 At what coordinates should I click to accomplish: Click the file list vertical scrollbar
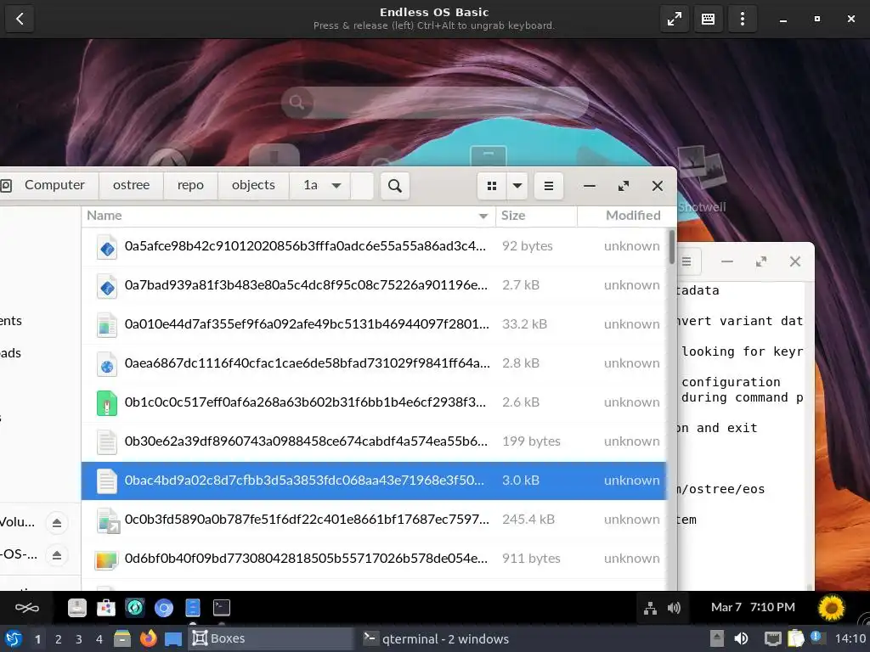click(671, 247)
